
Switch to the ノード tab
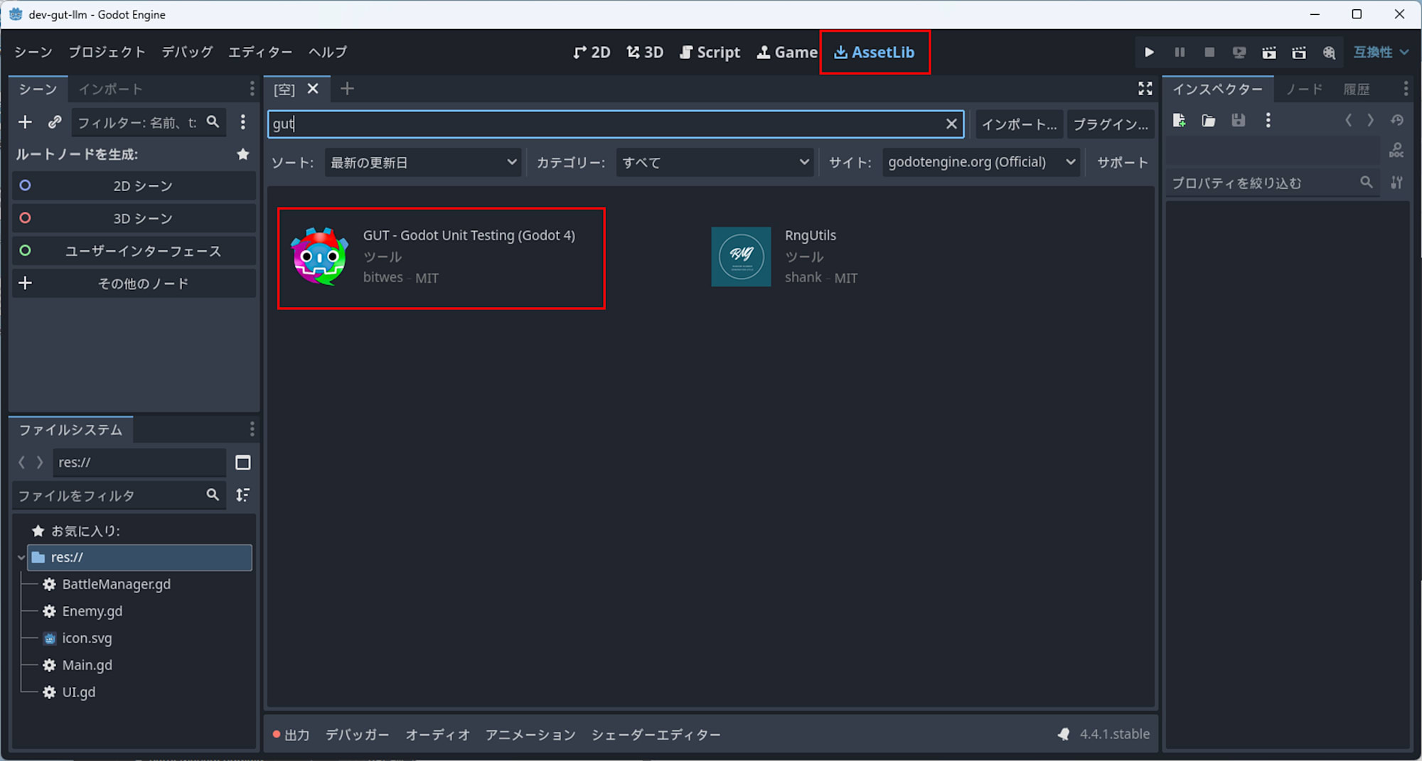[x=1304, y=89]
